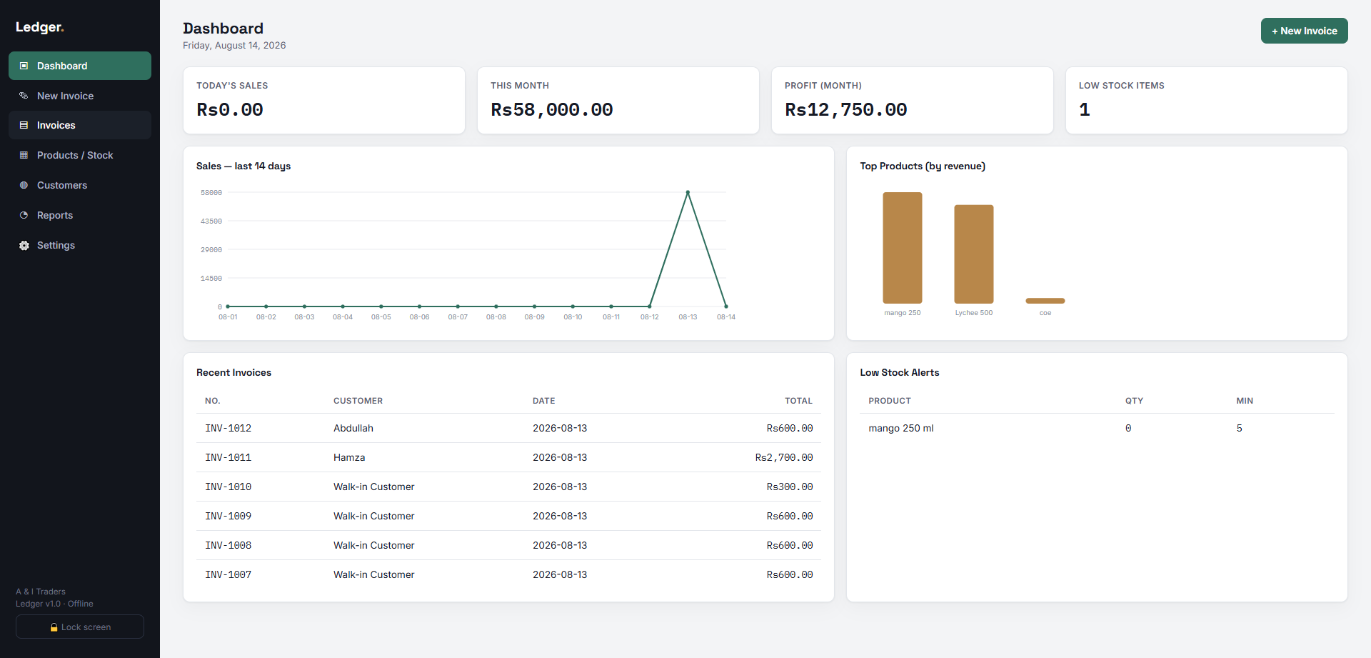Click the Reports pie chart icon

(x=24, y=215)
